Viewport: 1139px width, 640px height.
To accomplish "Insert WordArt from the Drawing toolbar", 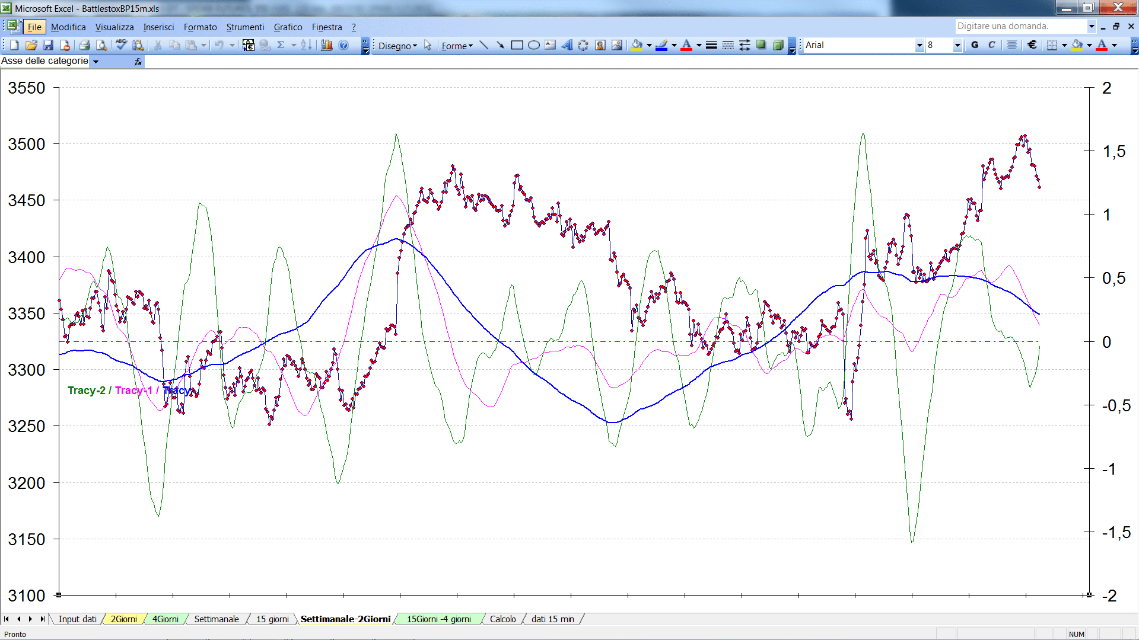I will 567,45.
